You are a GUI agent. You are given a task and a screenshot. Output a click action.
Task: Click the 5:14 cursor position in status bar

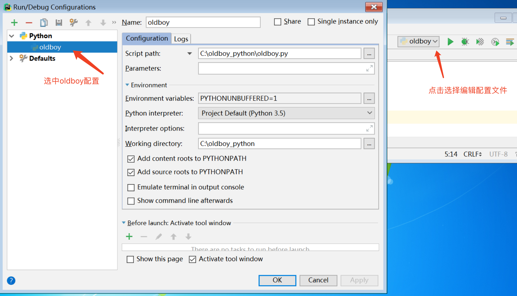coord(451,154)
